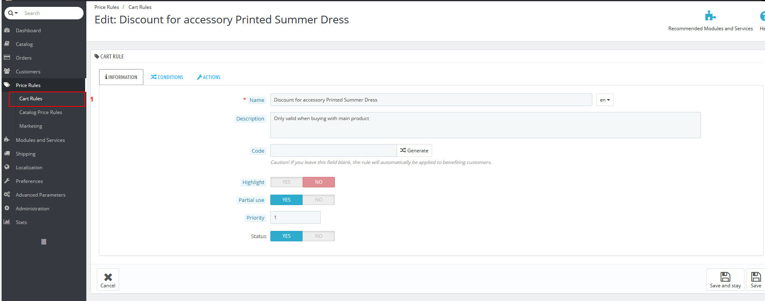Open Recommended Modules and Services puzzle icon

click(x=710, y=16)
